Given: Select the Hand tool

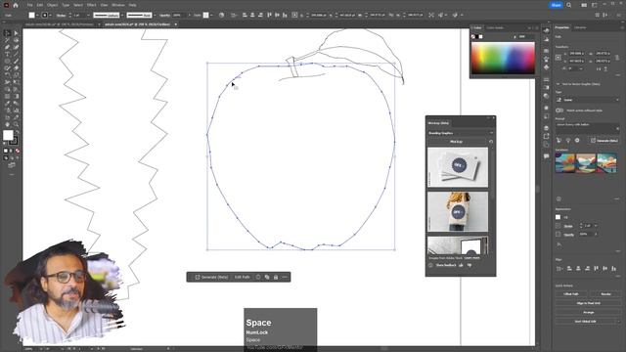Looking at the screenshot, I should point(7,124).
